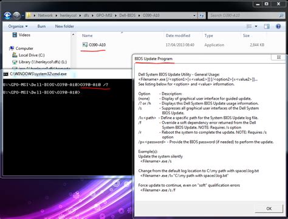
Task: Click the cmd.exe window title bar
Action: pyautogui.click(x=67, y=74)
